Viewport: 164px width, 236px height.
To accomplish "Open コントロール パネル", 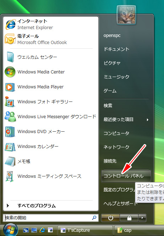I will pos(126,176).
